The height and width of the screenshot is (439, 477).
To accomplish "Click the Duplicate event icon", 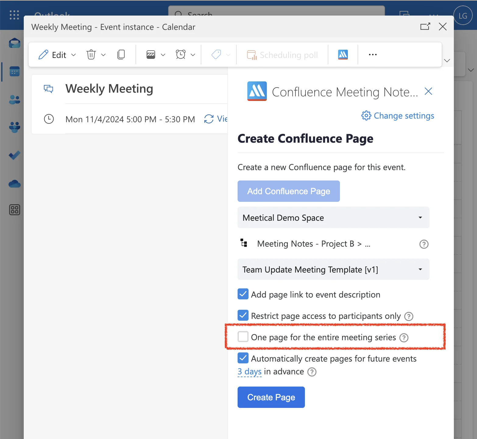I will [121, 55].
